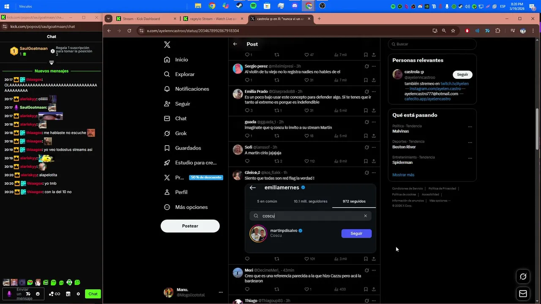The width and height of the screenshot is (541, 304).
Task: Open more options on guada's reply
Action: [374, 122]
